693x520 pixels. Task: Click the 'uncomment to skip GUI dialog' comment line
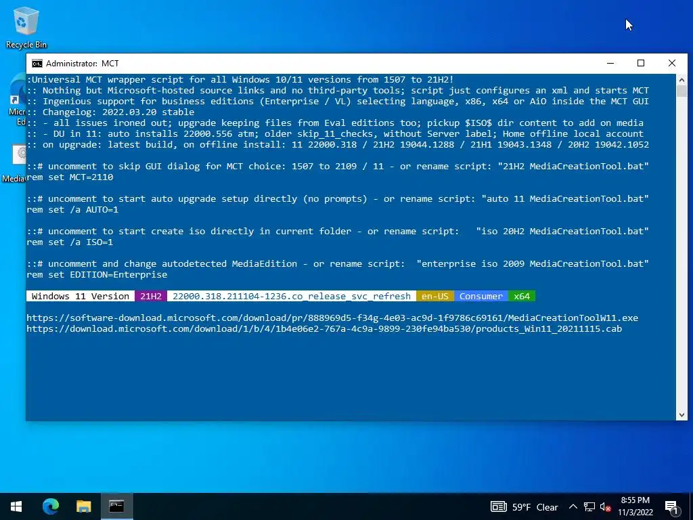click(x=338, y=167)
